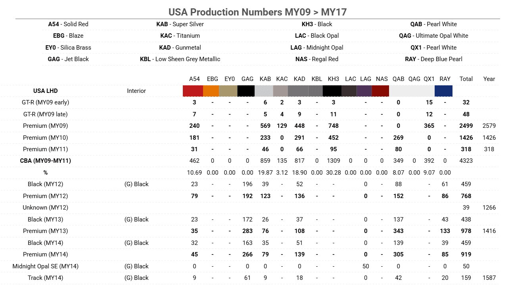Click the page title USA Production Numbers
This screenshot has height=285, width=510.
click(x=257, y=12)
